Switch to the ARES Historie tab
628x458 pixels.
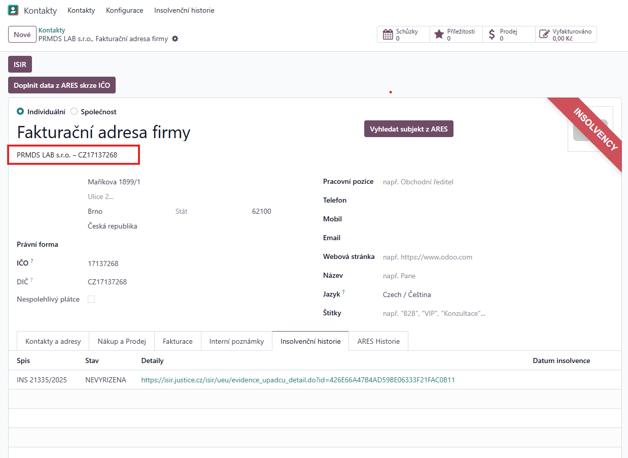click(378, 341)
